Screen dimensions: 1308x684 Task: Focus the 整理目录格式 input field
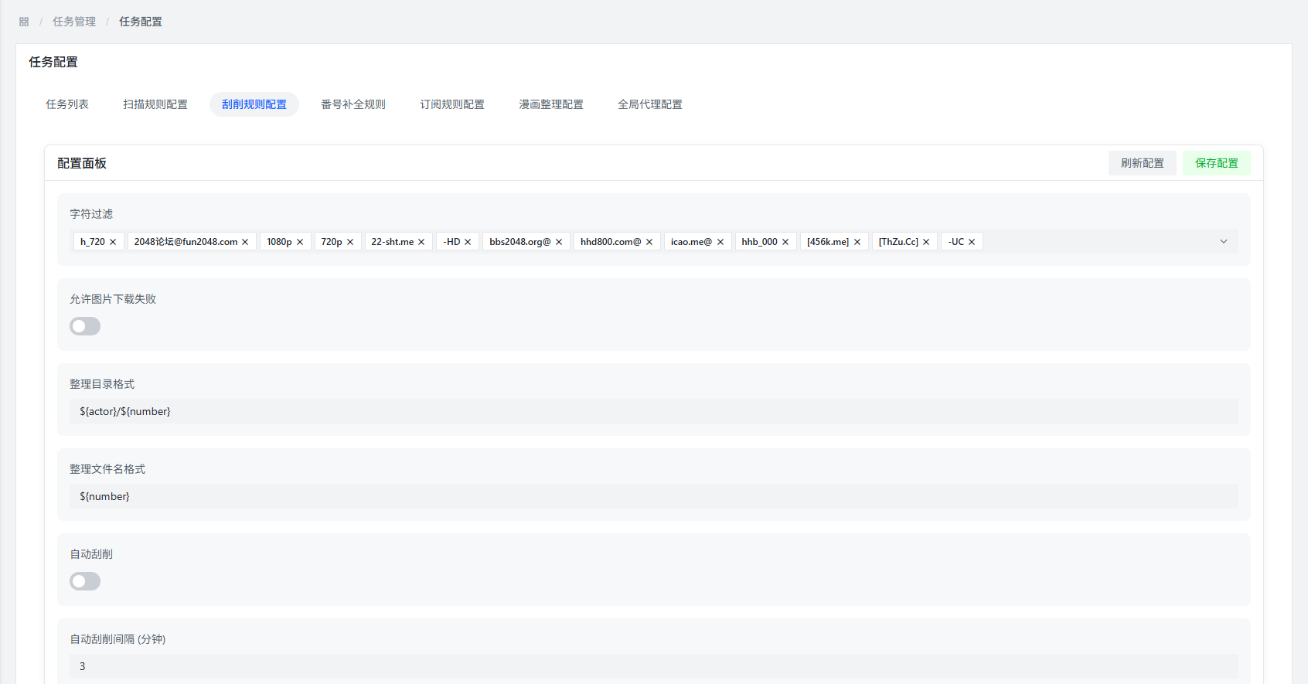(653, 411)
